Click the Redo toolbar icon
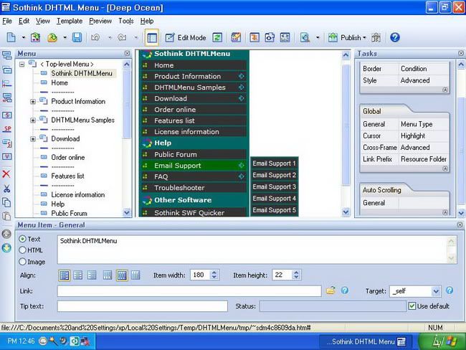 pyautogui.click(x=122, y=37)
